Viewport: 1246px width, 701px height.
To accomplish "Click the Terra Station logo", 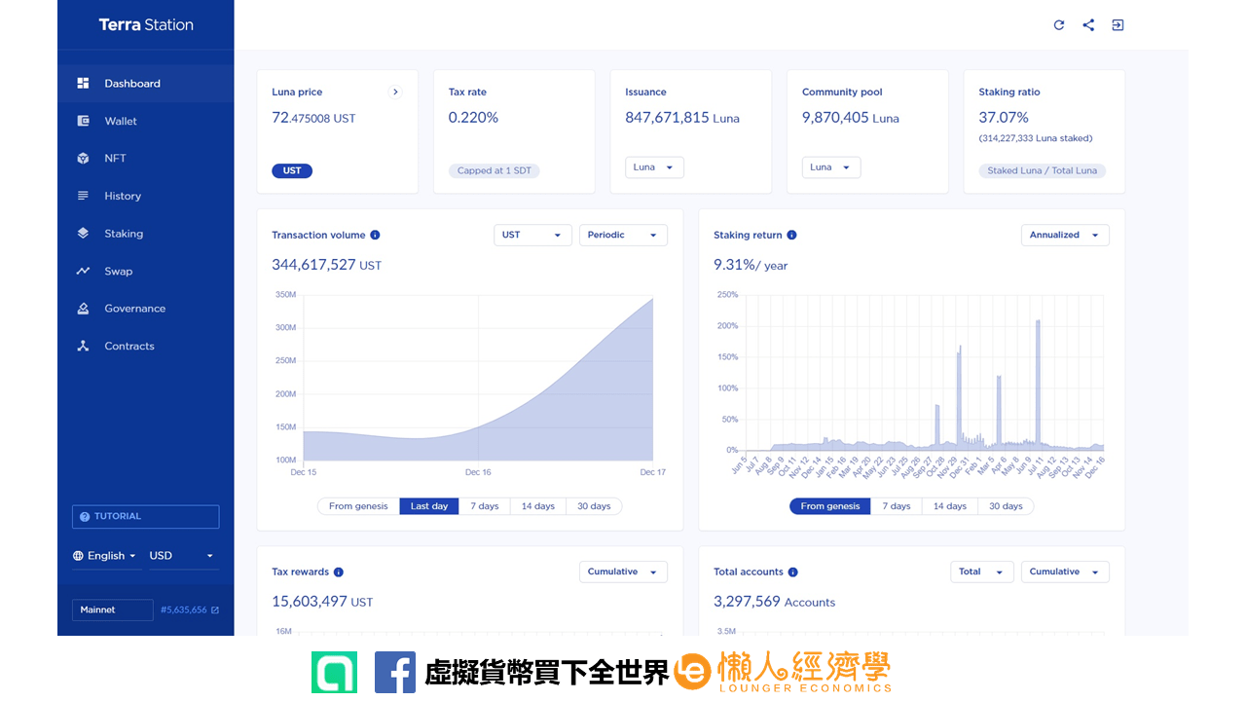I will point(146,25).
